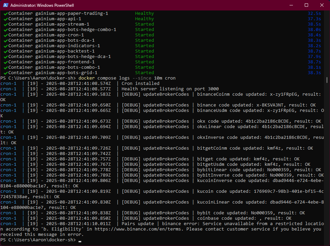Maximize the PowerShell window
The image size is (330, 246).
(306, 5)
